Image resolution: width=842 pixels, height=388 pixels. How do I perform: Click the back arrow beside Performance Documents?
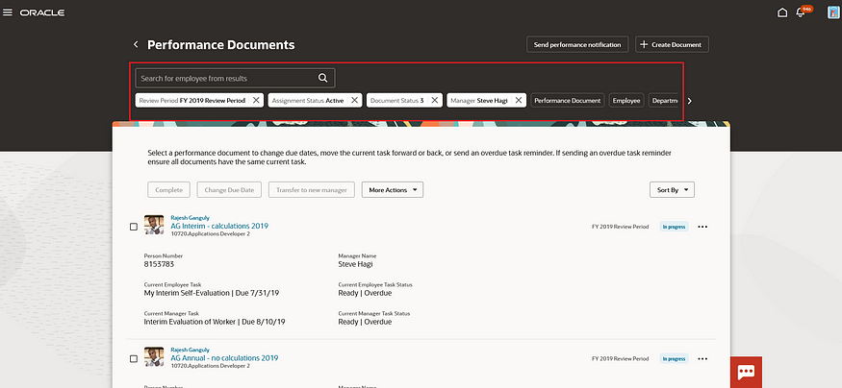click(x=136, y=45)
